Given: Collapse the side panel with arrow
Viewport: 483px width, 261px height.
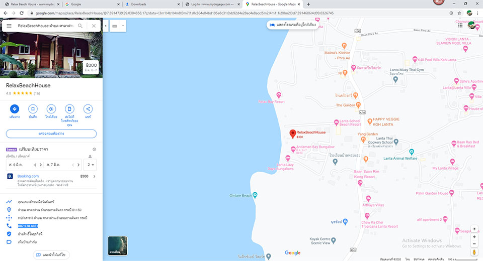Looking at the screenshot, I should click(106, 26).
